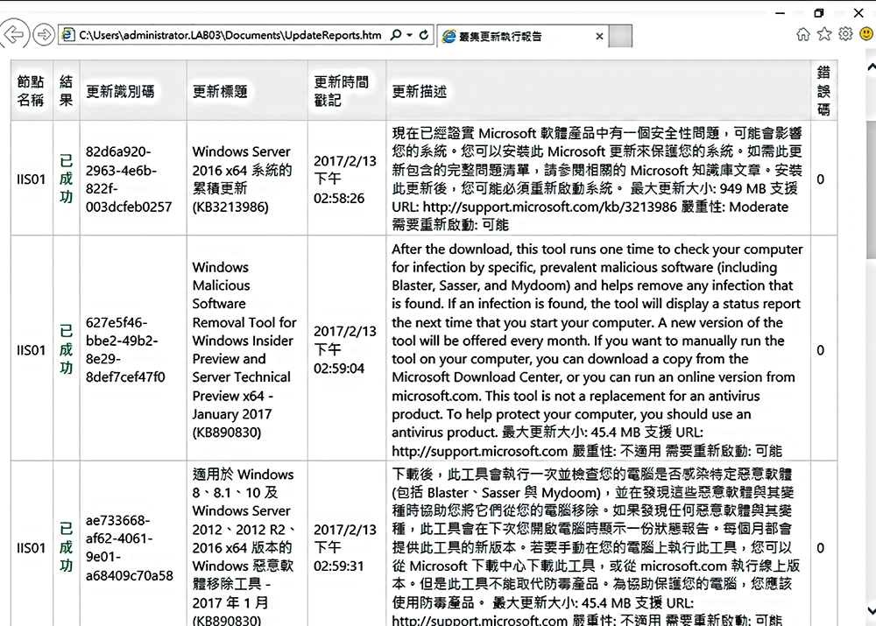876x626 pixels.
Task: Click scrollbar up arrow
Action: point(871,67)
